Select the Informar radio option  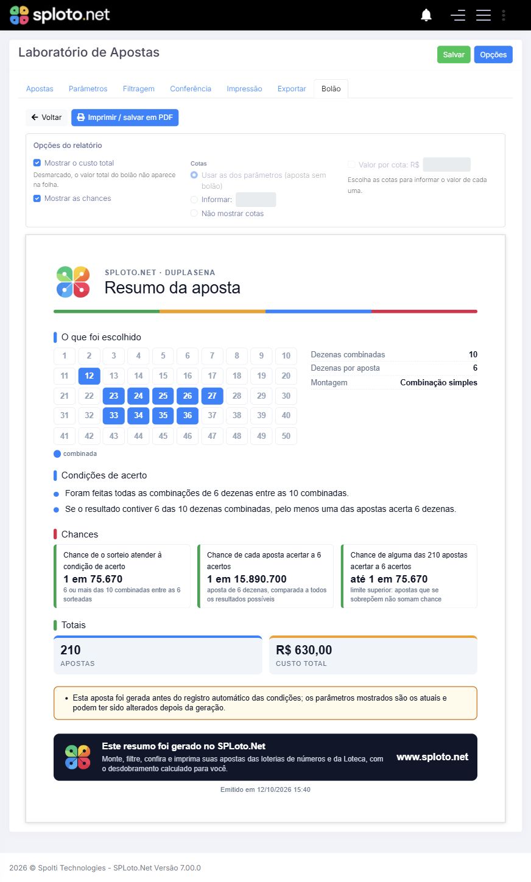tap(194, 200)
